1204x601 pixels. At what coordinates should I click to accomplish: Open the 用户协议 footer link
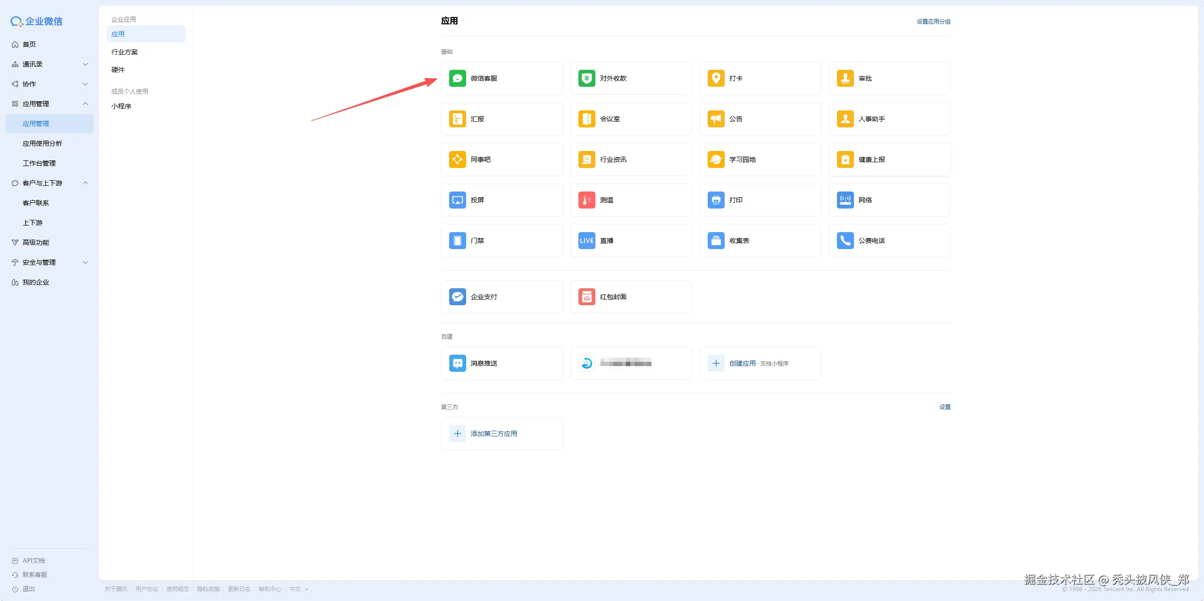[x=147, y=589]
